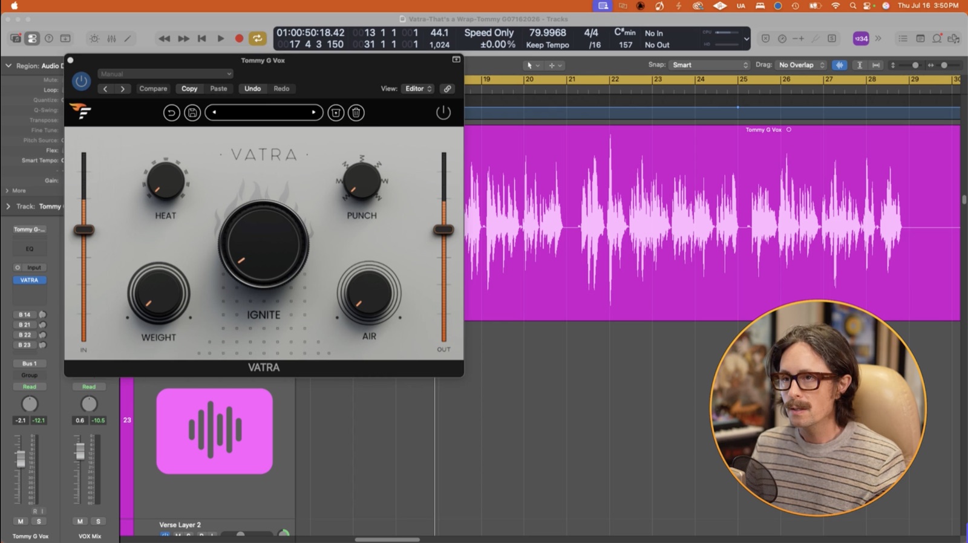Toggle the Inspector panel button
The width and height of the screenshot is (968, 543).
tap(32, 39)
